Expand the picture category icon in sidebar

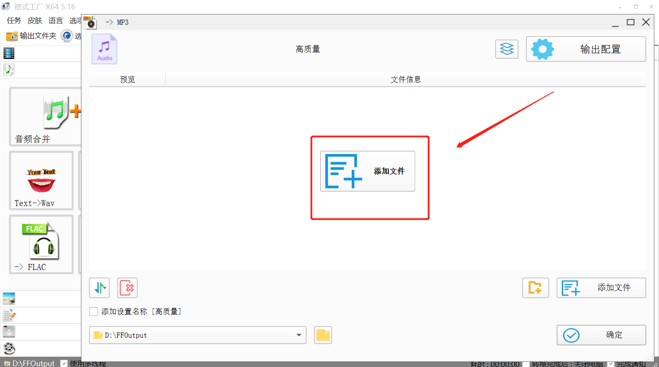tap(9, 299)
